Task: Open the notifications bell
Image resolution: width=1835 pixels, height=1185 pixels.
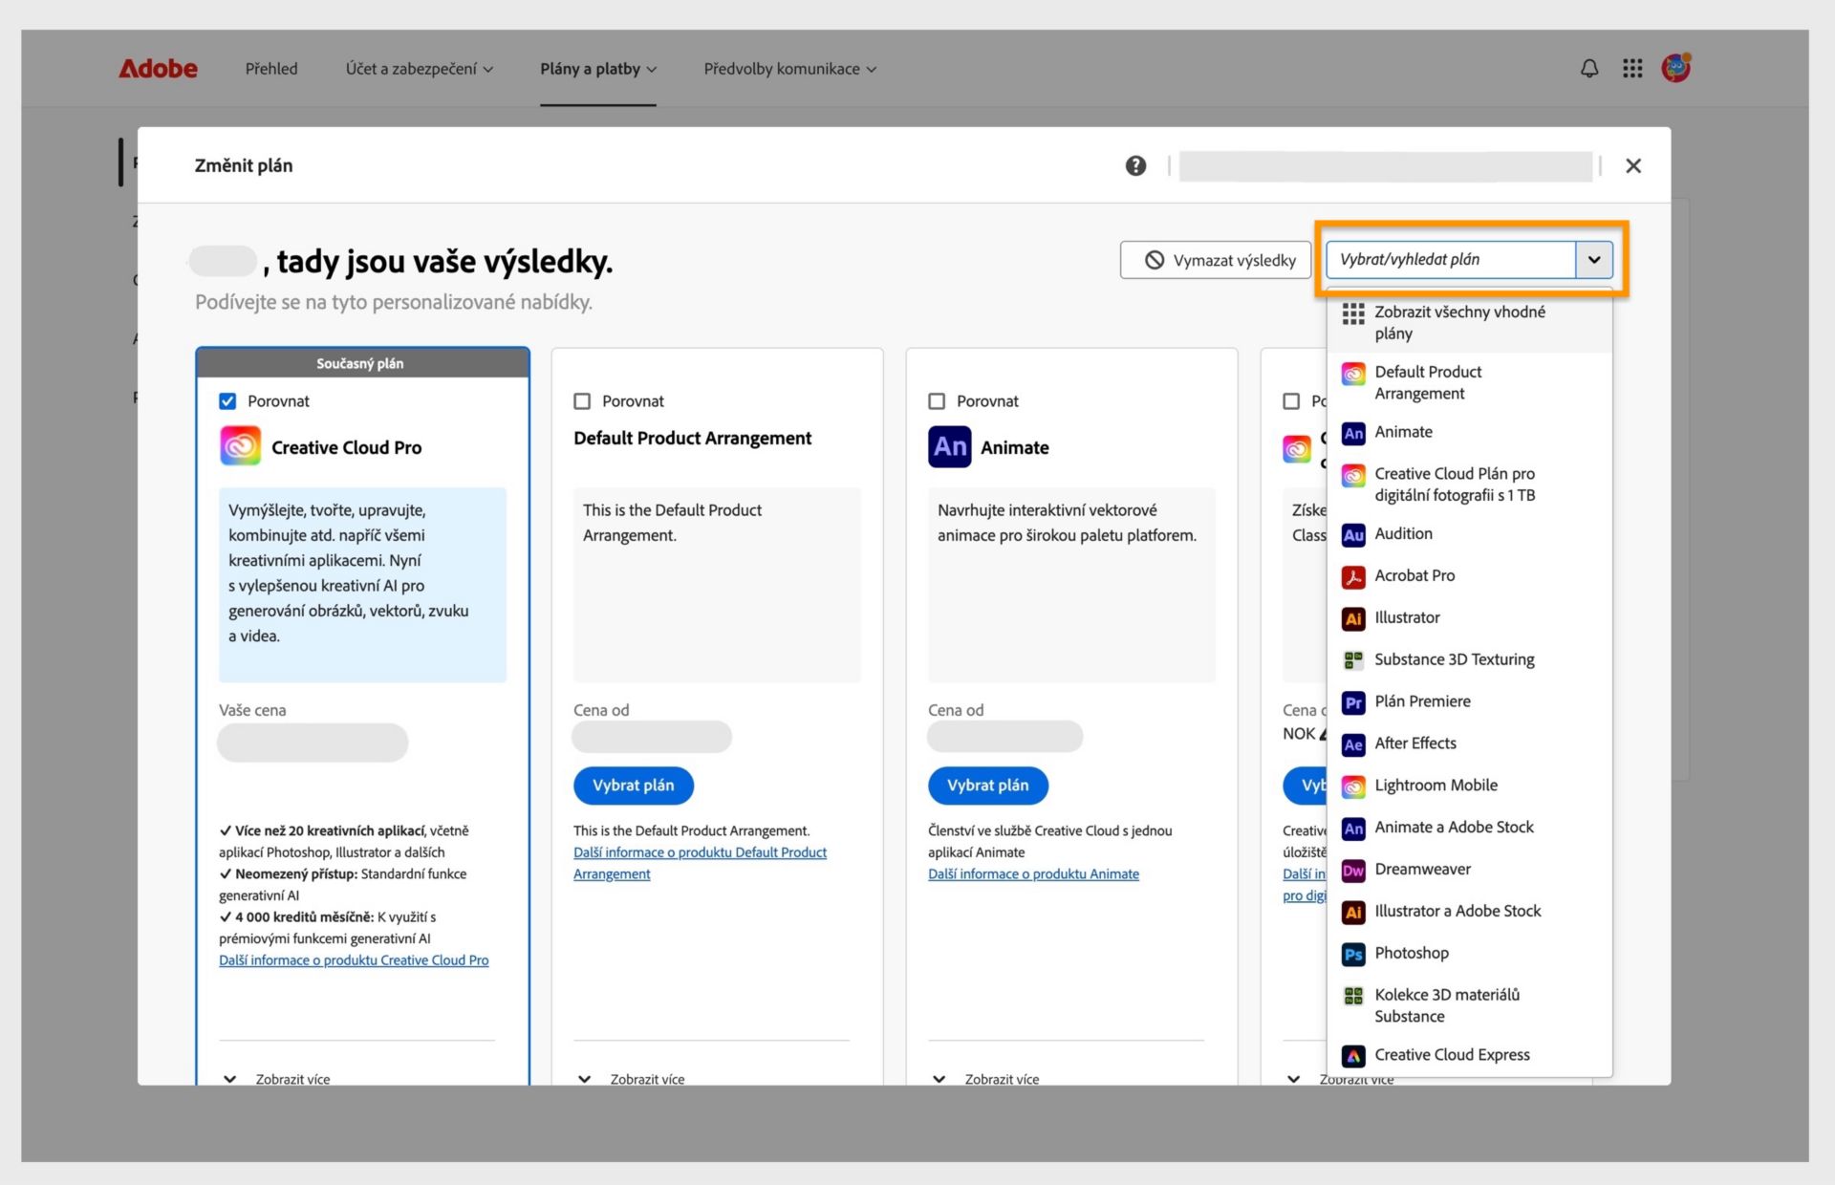Action: [x=1588, y=69]
